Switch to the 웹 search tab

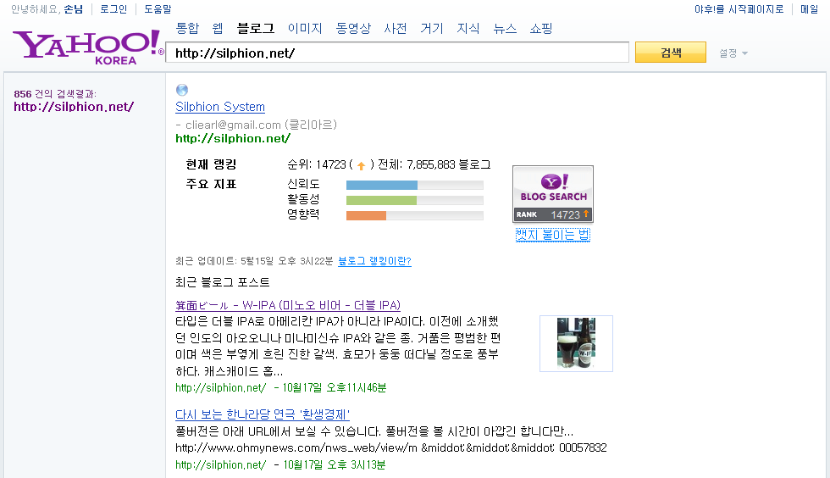click(218, 28)
